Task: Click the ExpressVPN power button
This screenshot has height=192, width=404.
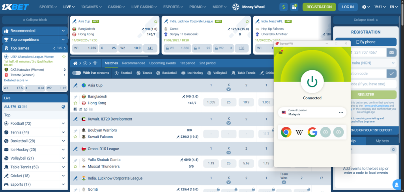Action: coord(312,81)
